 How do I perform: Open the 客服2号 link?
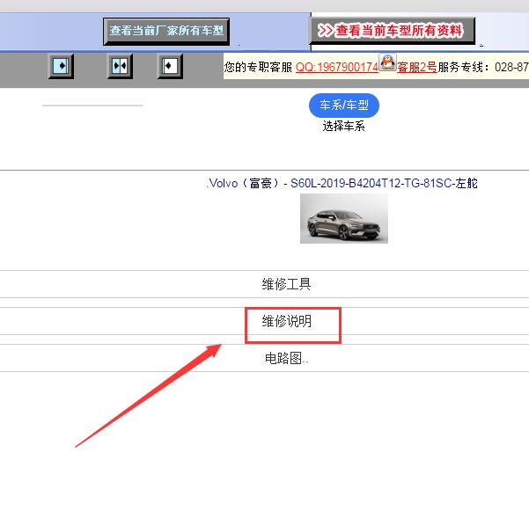pyautogui.click(x=417, y=68)
